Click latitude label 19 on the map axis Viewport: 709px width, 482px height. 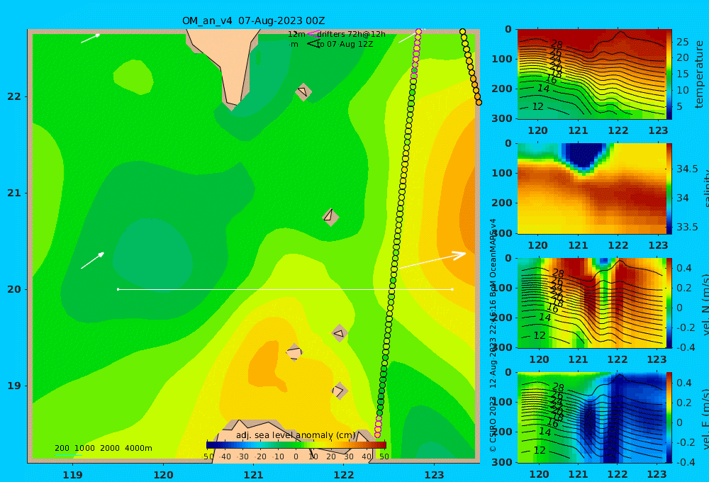click(x=14, y=386)
